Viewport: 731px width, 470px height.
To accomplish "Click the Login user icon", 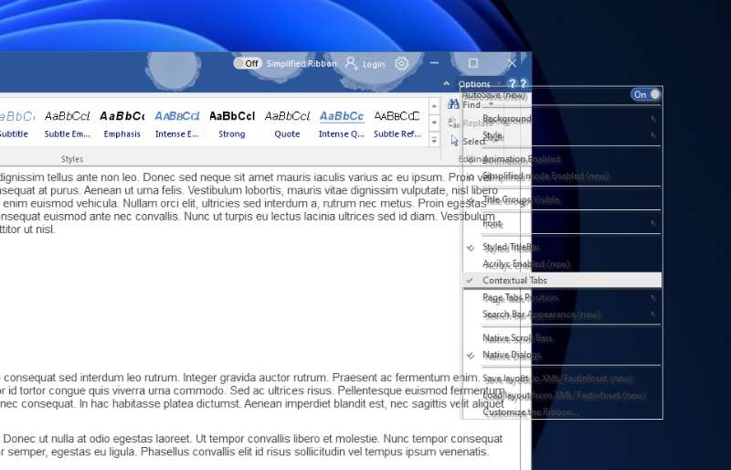I will [352, 64].
